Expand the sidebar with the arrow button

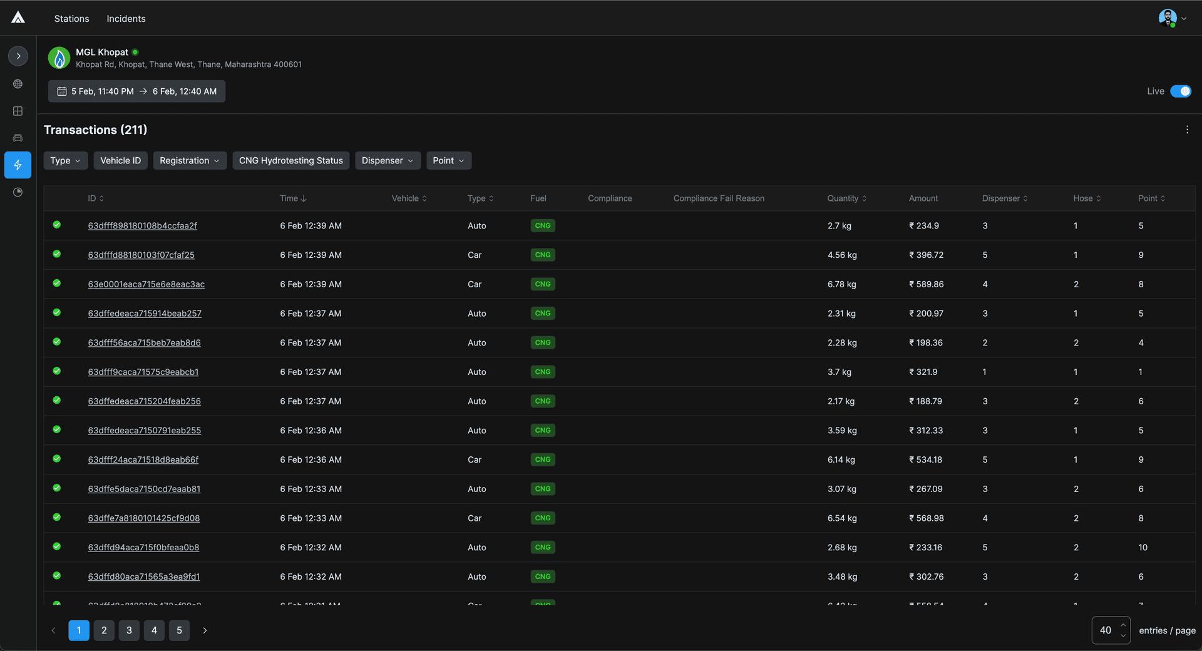18,56
